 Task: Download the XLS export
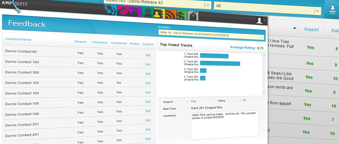(x=332, y=10)
